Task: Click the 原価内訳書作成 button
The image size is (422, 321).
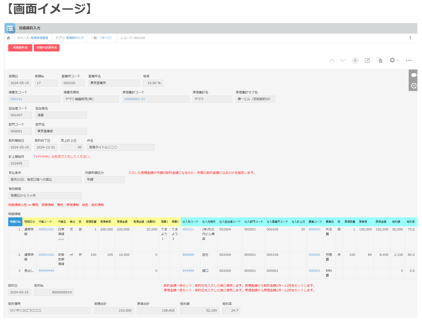Action: (47, 48)
